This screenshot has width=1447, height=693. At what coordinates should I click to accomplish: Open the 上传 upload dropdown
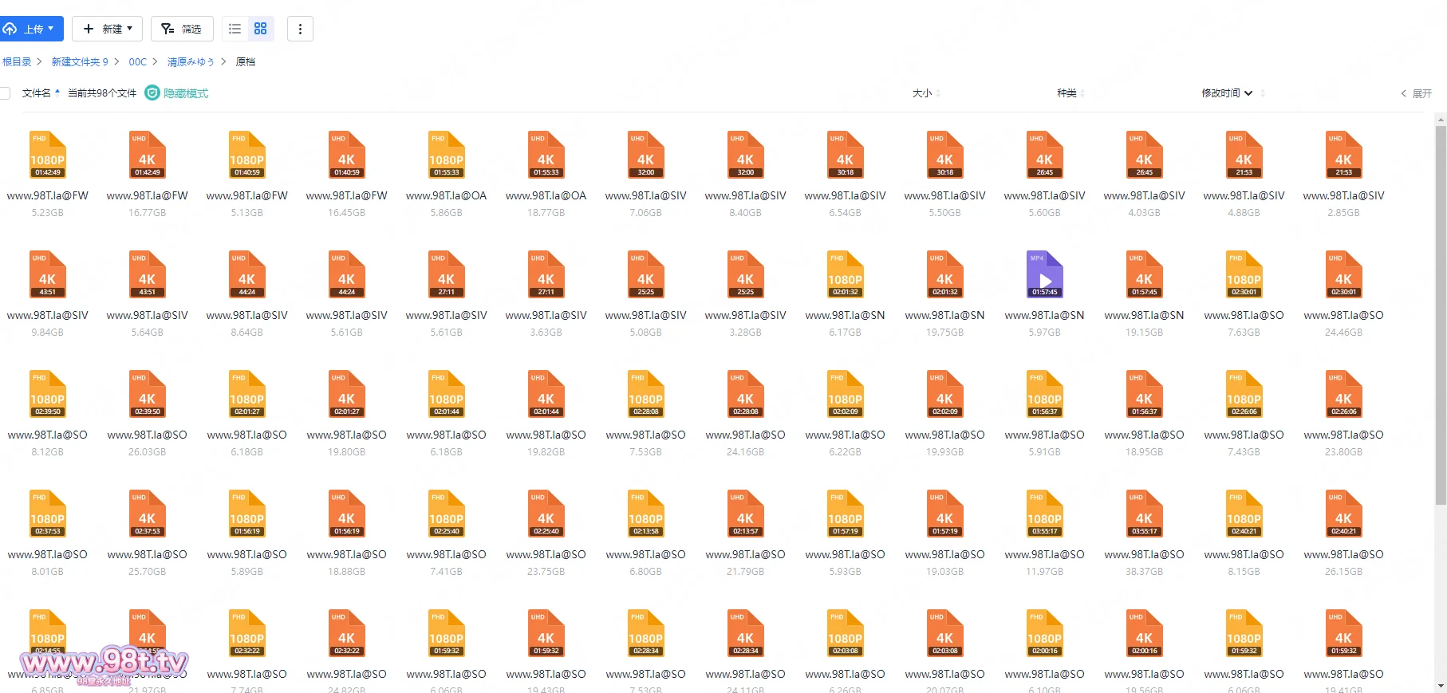tap(32, 29)
